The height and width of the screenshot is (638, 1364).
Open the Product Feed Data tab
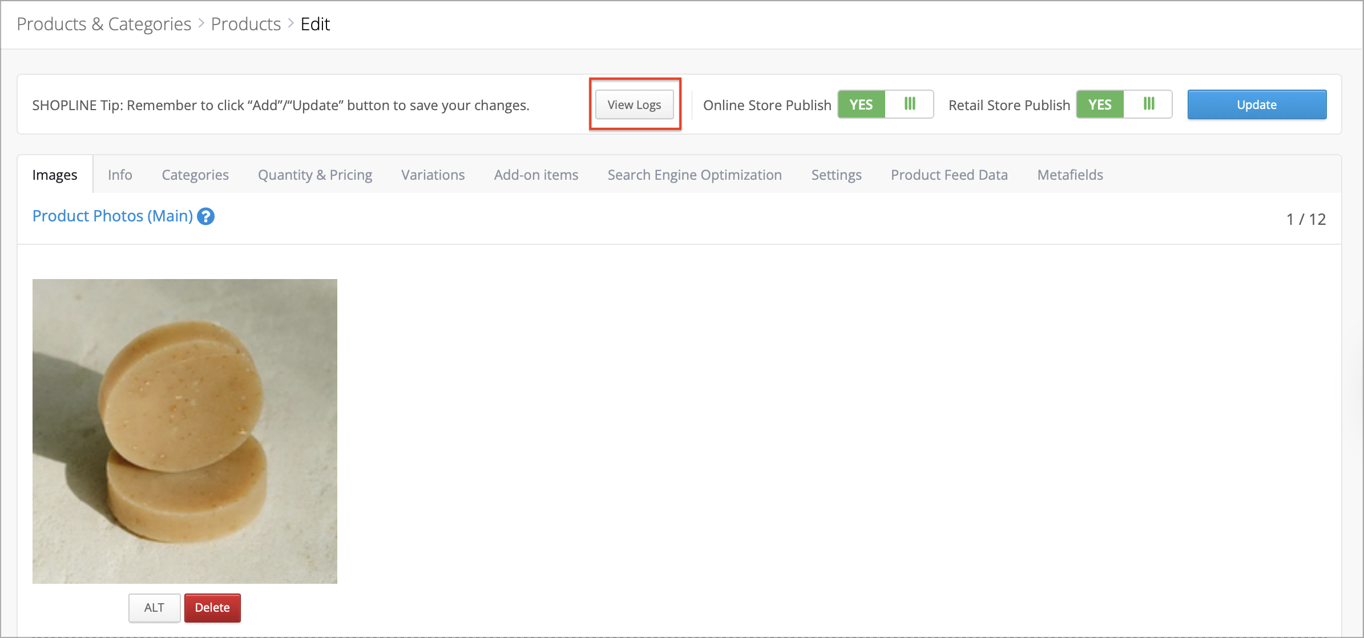(x=949, y=175)
